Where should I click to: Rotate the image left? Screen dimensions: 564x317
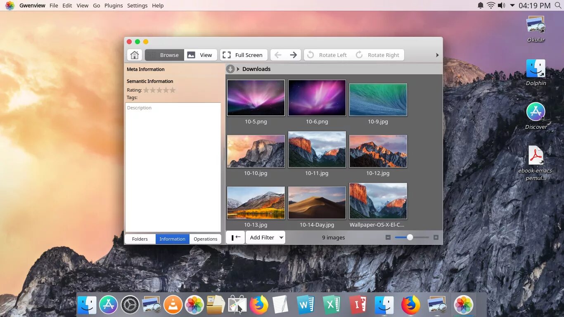pyautogui.click(x=327, y=55)
